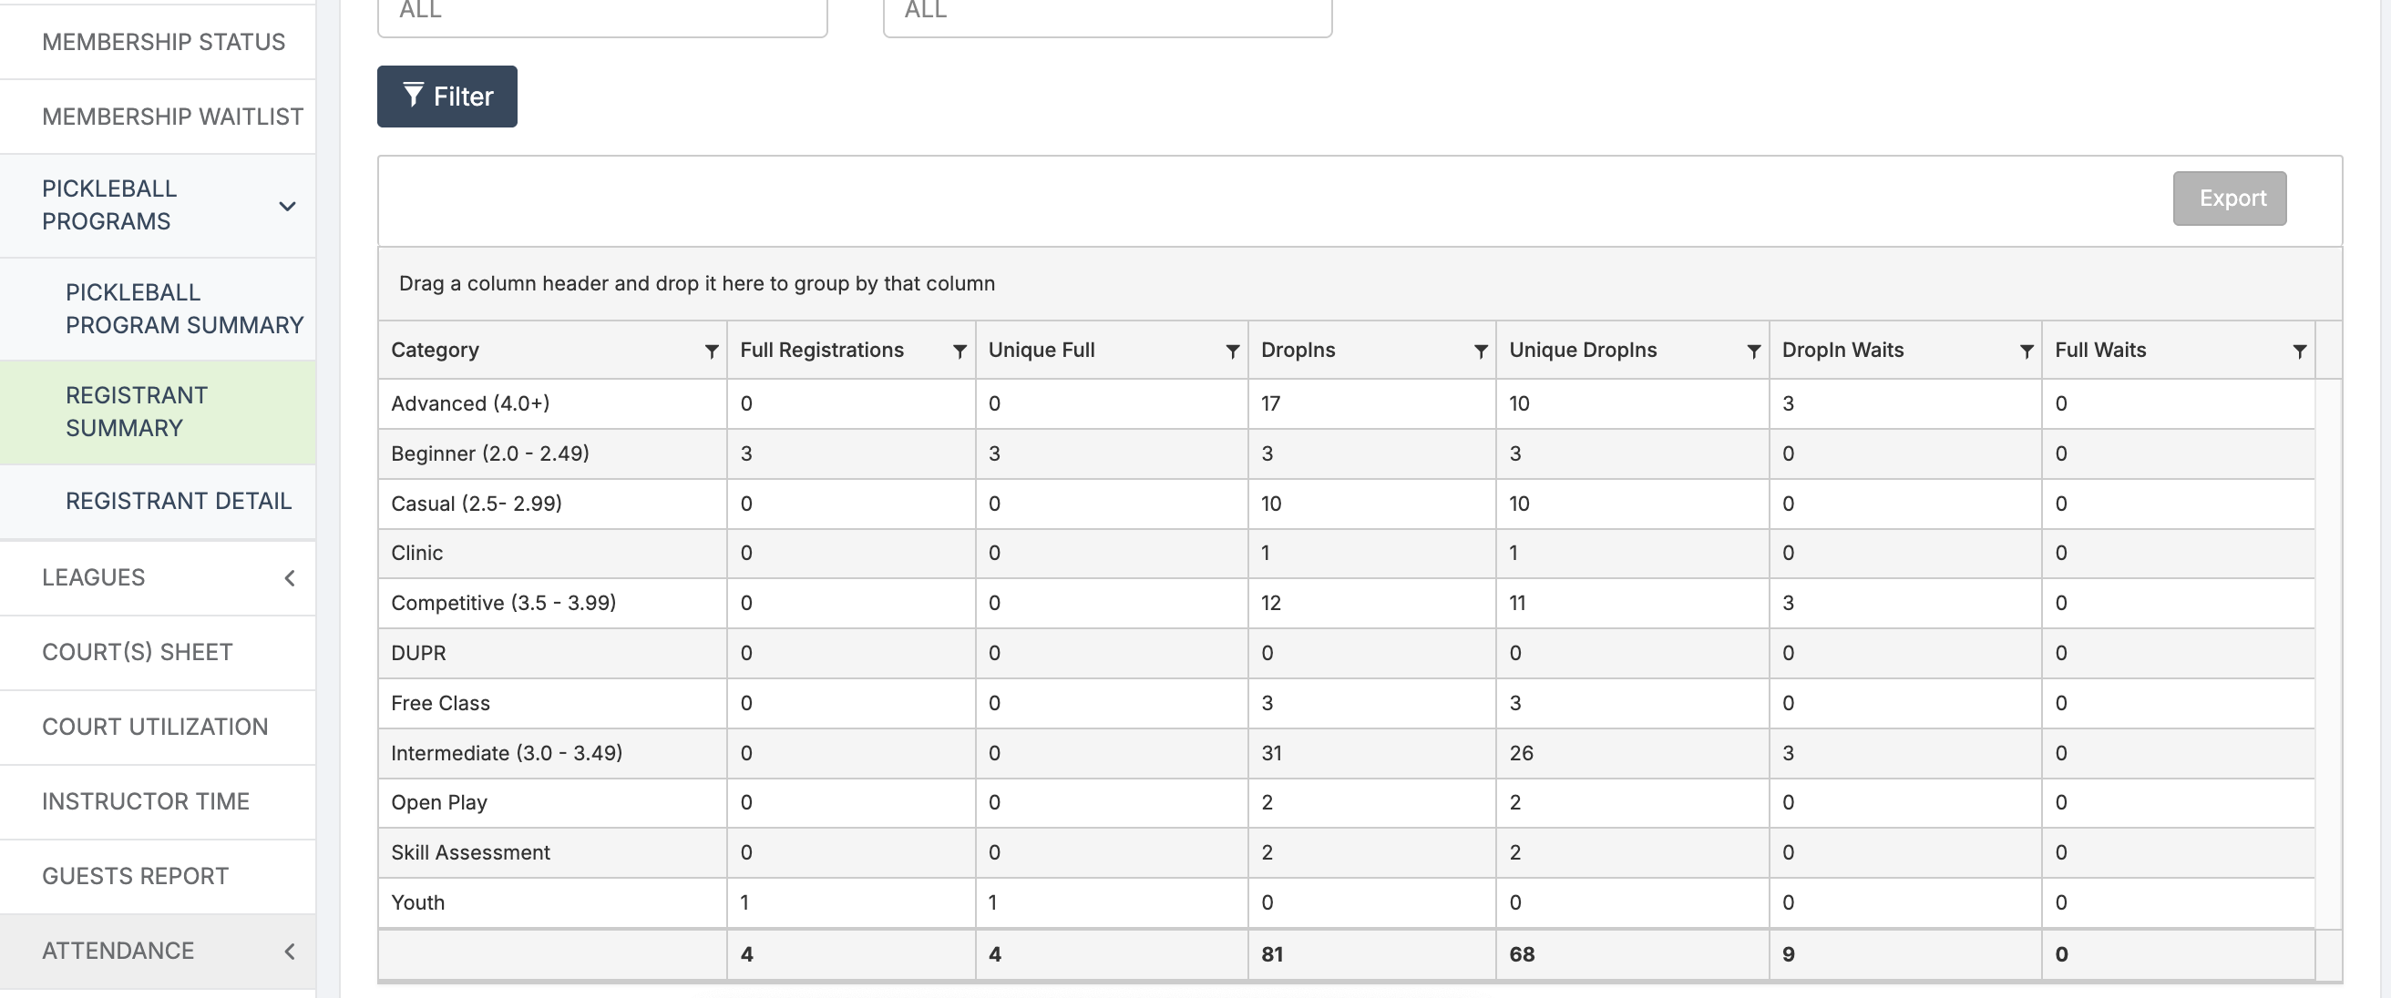Open Membership Status report
The image size is (2391, 998).
[x=163, y=42]
